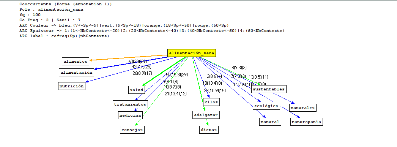Select the natural node
Viewport: 397px width, 147px height.
(270, 122)
